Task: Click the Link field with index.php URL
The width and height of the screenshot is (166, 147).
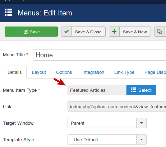Action: [x=117, y=106]
